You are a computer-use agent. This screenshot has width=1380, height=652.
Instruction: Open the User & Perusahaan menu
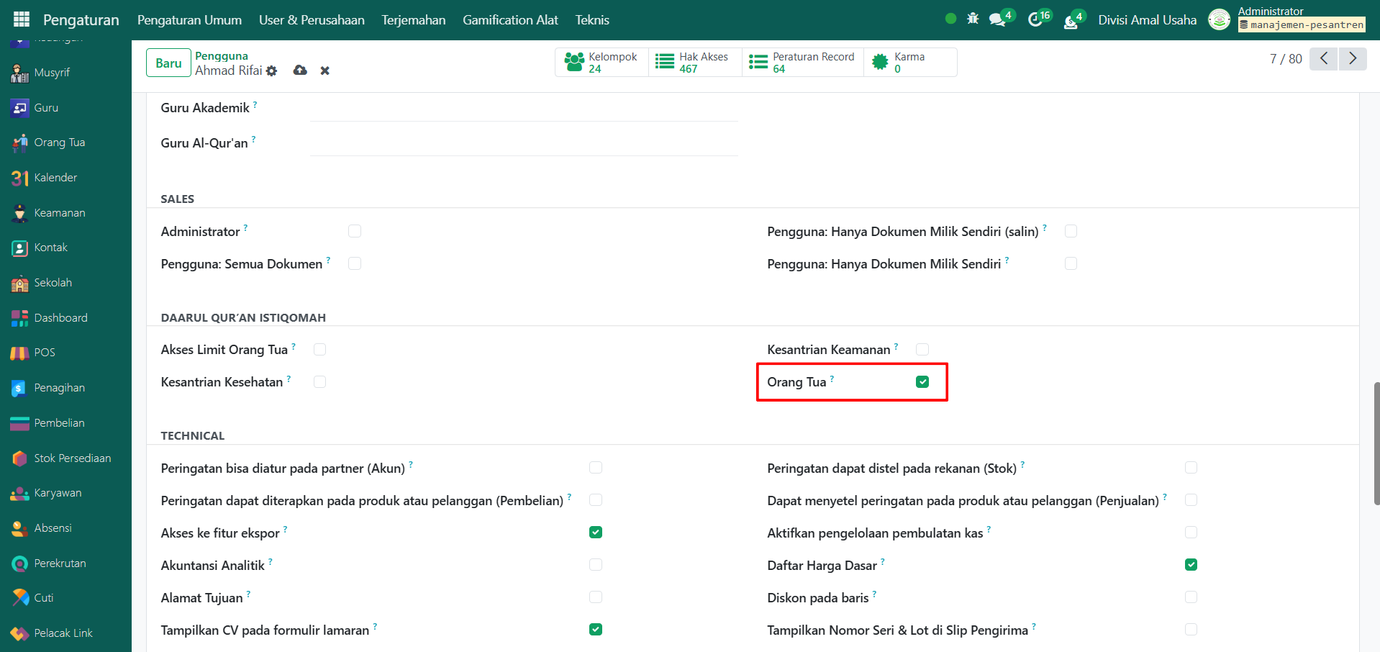tap(312, 20)
